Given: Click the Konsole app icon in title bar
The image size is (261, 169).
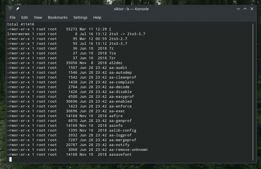Looking at the screenshot, I should point(10,9).
